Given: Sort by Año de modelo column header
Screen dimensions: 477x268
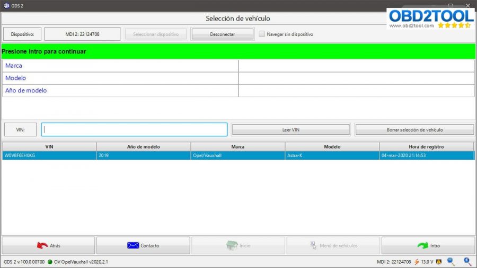Looking at the screenshot, I should (x=144, y=146).
